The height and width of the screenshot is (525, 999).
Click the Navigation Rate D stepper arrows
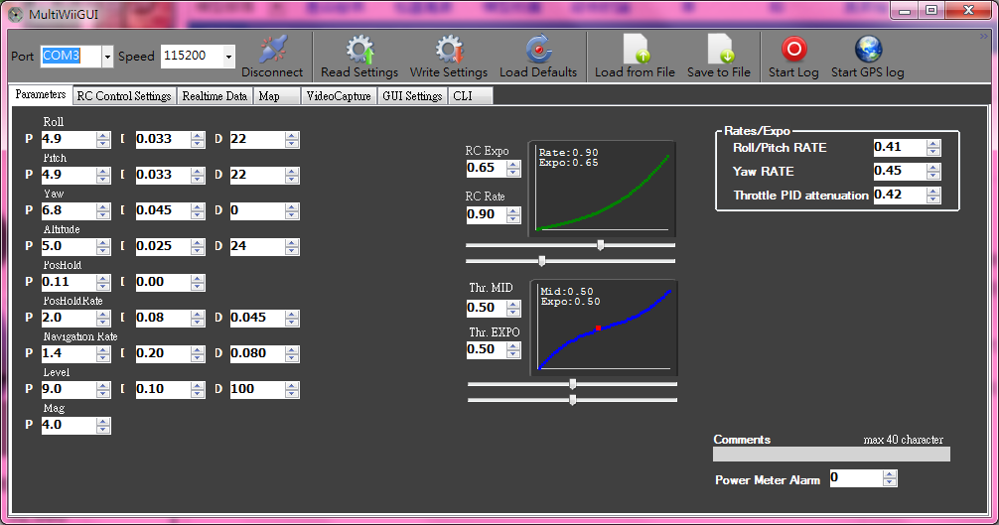(x=292, y=353)
